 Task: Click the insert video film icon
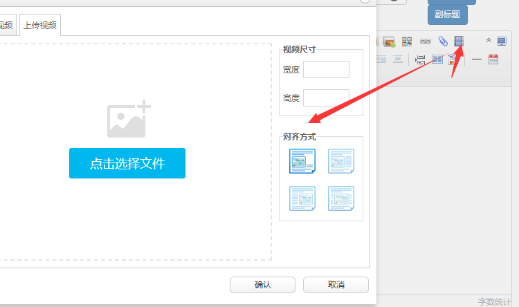(x=458, y=41)
